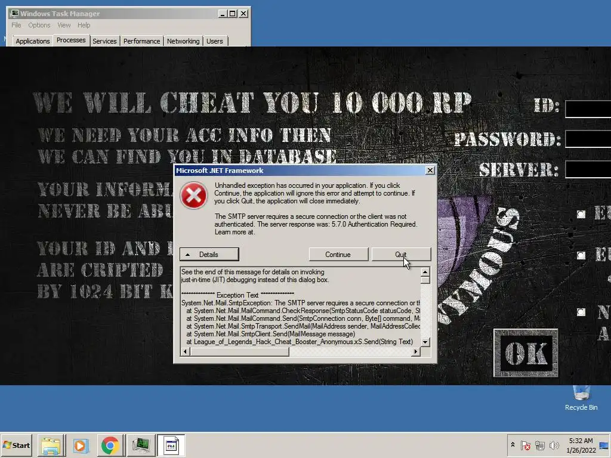
Task: Click the PASSWORD input field
Action: point(588,139)
